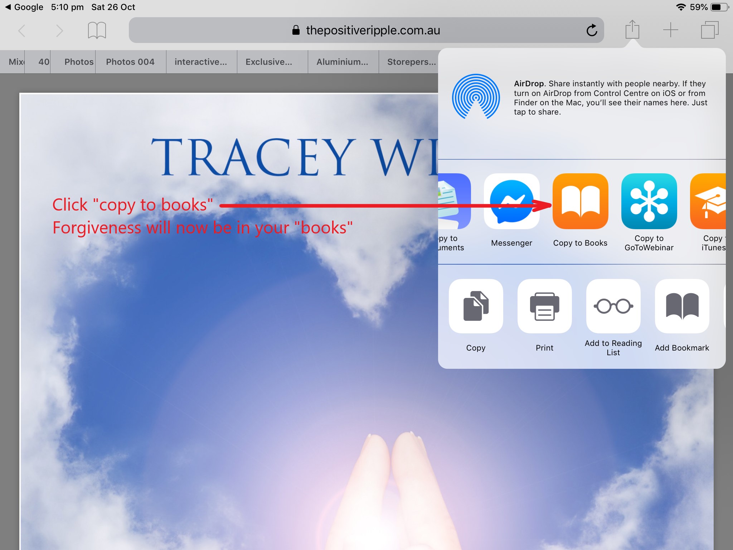Image resolution: width=733 pixels, height=550 pixels.
Task: Tap the share button in toolbar
Action: [x=632, y=30]
